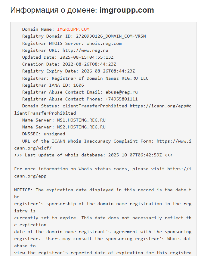
Task: Click the WHOIS server whois.reg.com text
Action: tap(104, 43)
